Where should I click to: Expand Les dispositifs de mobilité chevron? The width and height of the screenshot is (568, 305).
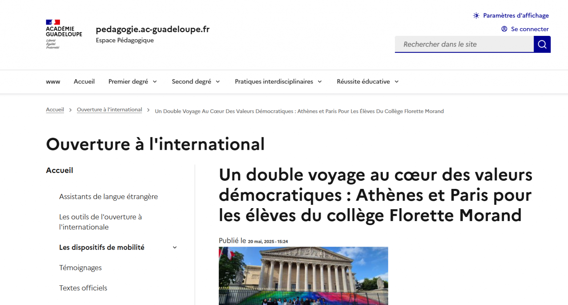coord(175,248)
